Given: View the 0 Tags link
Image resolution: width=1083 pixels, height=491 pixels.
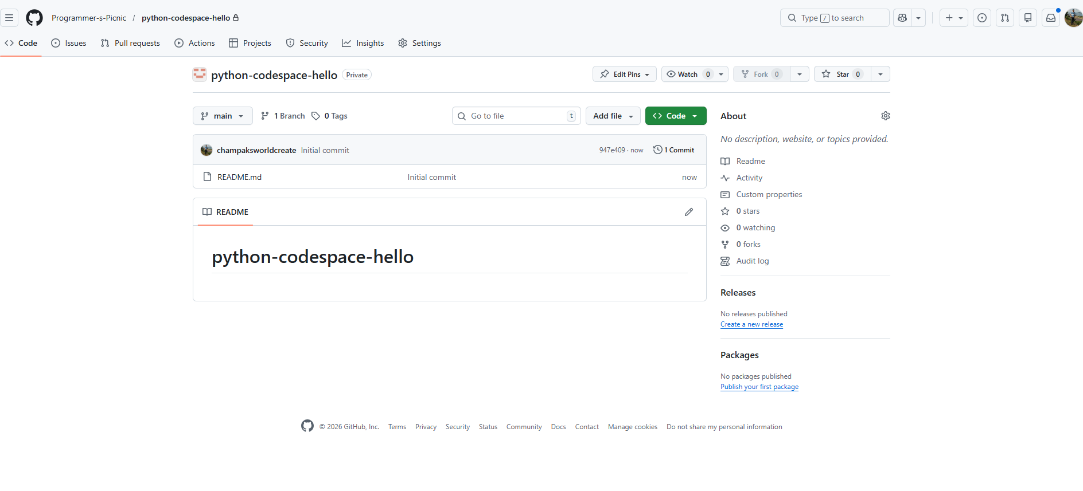Looking at the screenshot, I should [330, 116].
